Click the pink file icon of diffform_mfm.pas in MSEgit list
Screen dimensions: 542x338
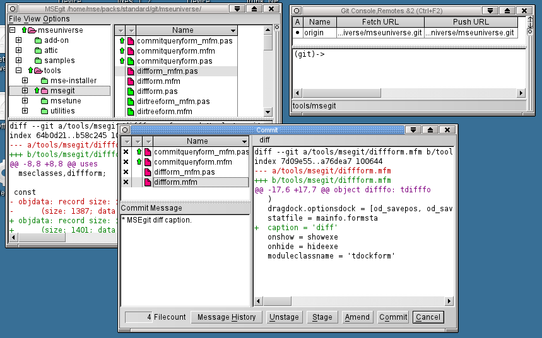131,71
